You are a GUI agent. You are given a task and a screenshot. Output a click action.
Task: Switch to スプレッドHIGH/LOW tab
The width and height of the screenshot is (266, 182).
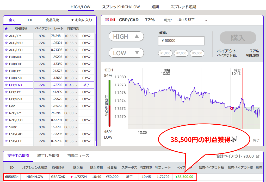(x=121, y=7)
